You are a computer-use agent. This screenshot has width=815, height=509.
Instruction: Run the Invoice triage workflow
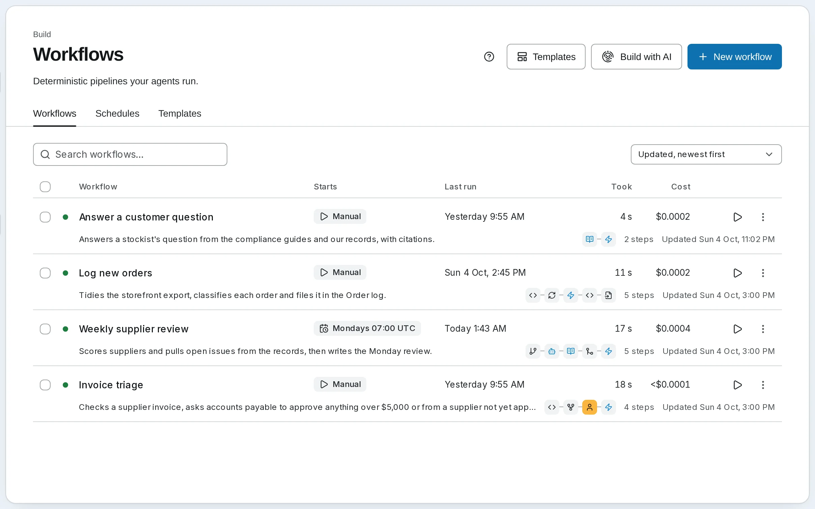click(x=737, y=385)
